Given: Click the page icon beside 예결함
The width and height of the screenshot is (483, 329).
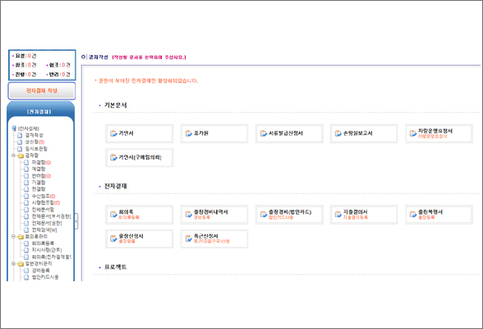Looking at the screenshot, I should [x=26, y=169].
